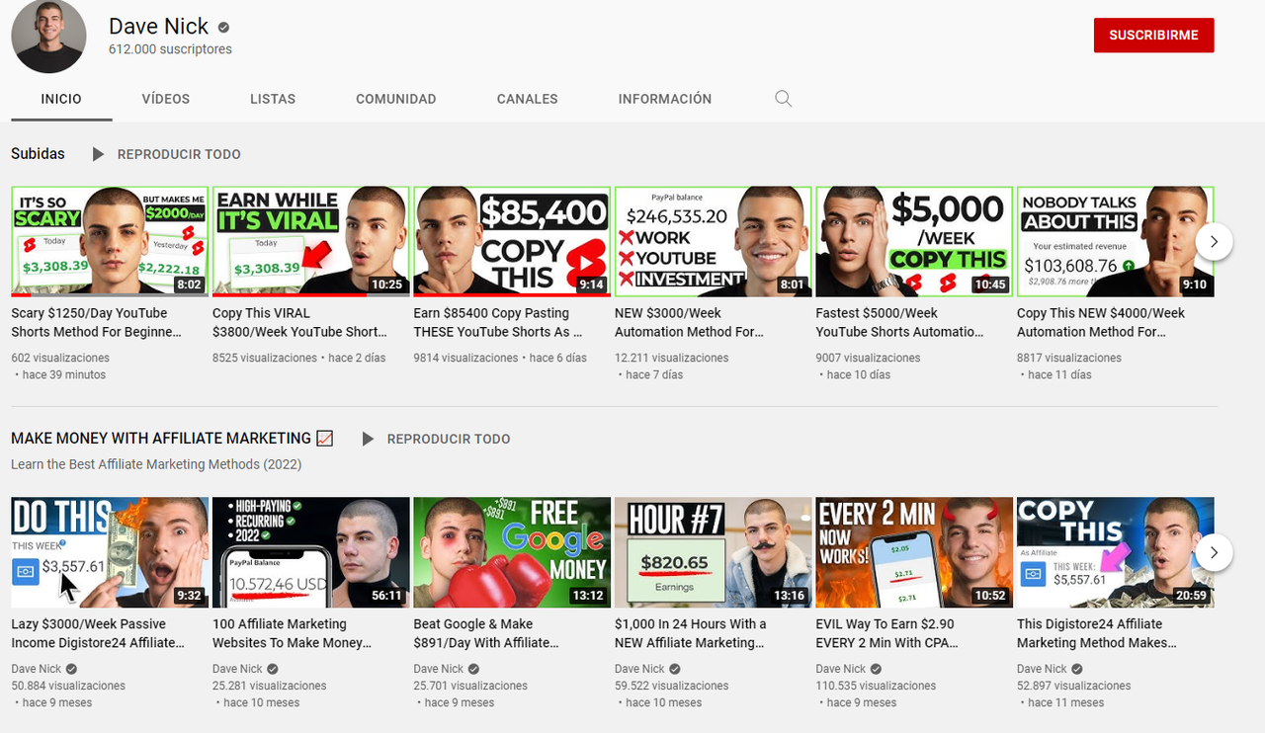Open 100 Affiliate Marketing Websites video title
This screenshot has height=733, width=1265.
pos(293,633)
